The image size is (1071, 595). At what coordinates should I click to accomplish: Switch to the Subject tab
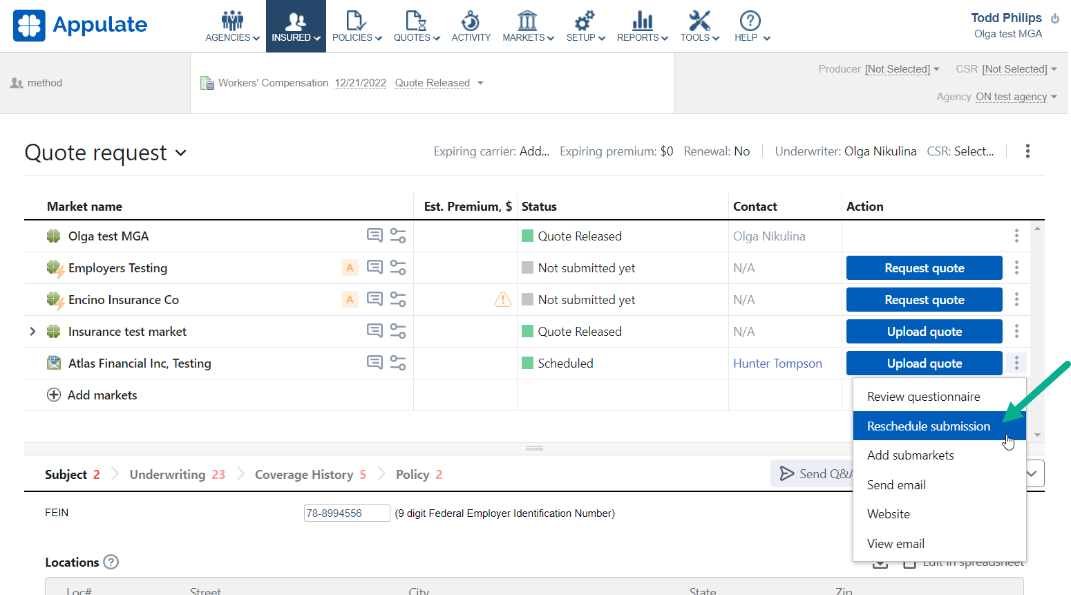(x=73, y=475)
